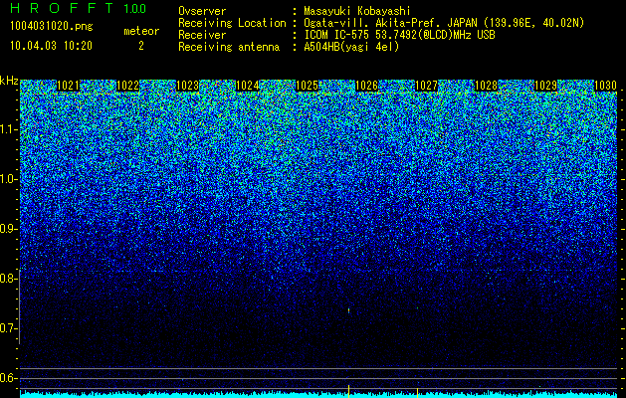626x398 pixels.
Task: Click the HROFFT program title
Action: pos(63,8)
